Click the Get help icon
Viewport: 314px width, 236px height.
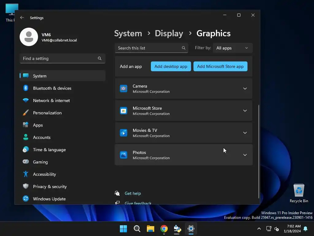pyautogui.click(x=117, y=193)
